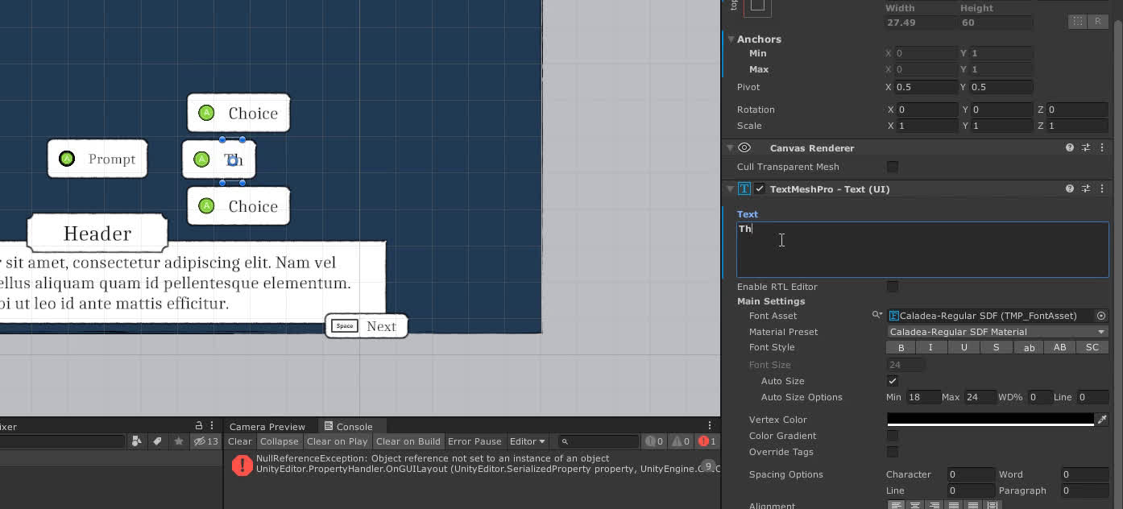This screenshot has width=1123, height=509.
Task: Collapse the Anchors foldout
Action: [731, 39]
